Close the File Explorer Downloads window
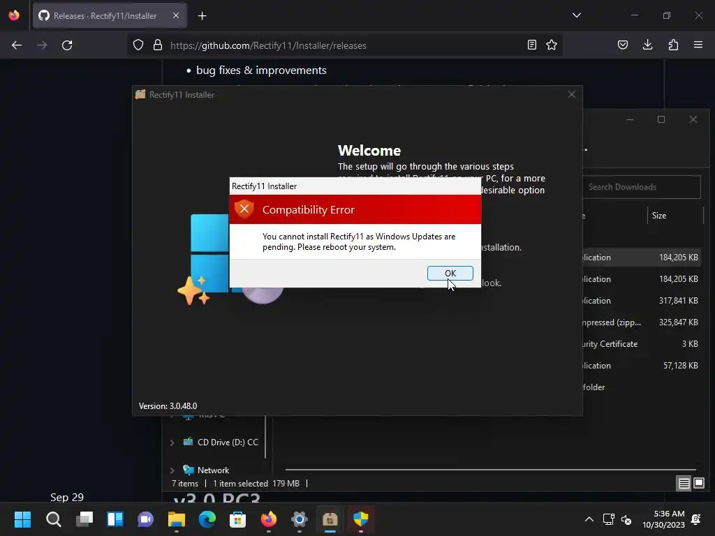 click(693, 119)
